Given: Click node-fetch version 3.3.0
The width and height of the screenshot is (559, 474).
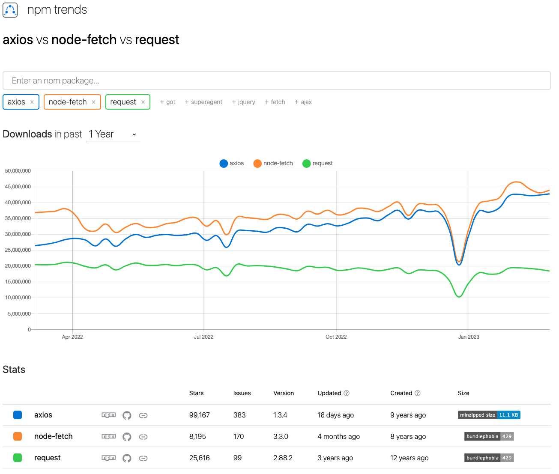Looking at the screenshot, I should coord(281,436).
